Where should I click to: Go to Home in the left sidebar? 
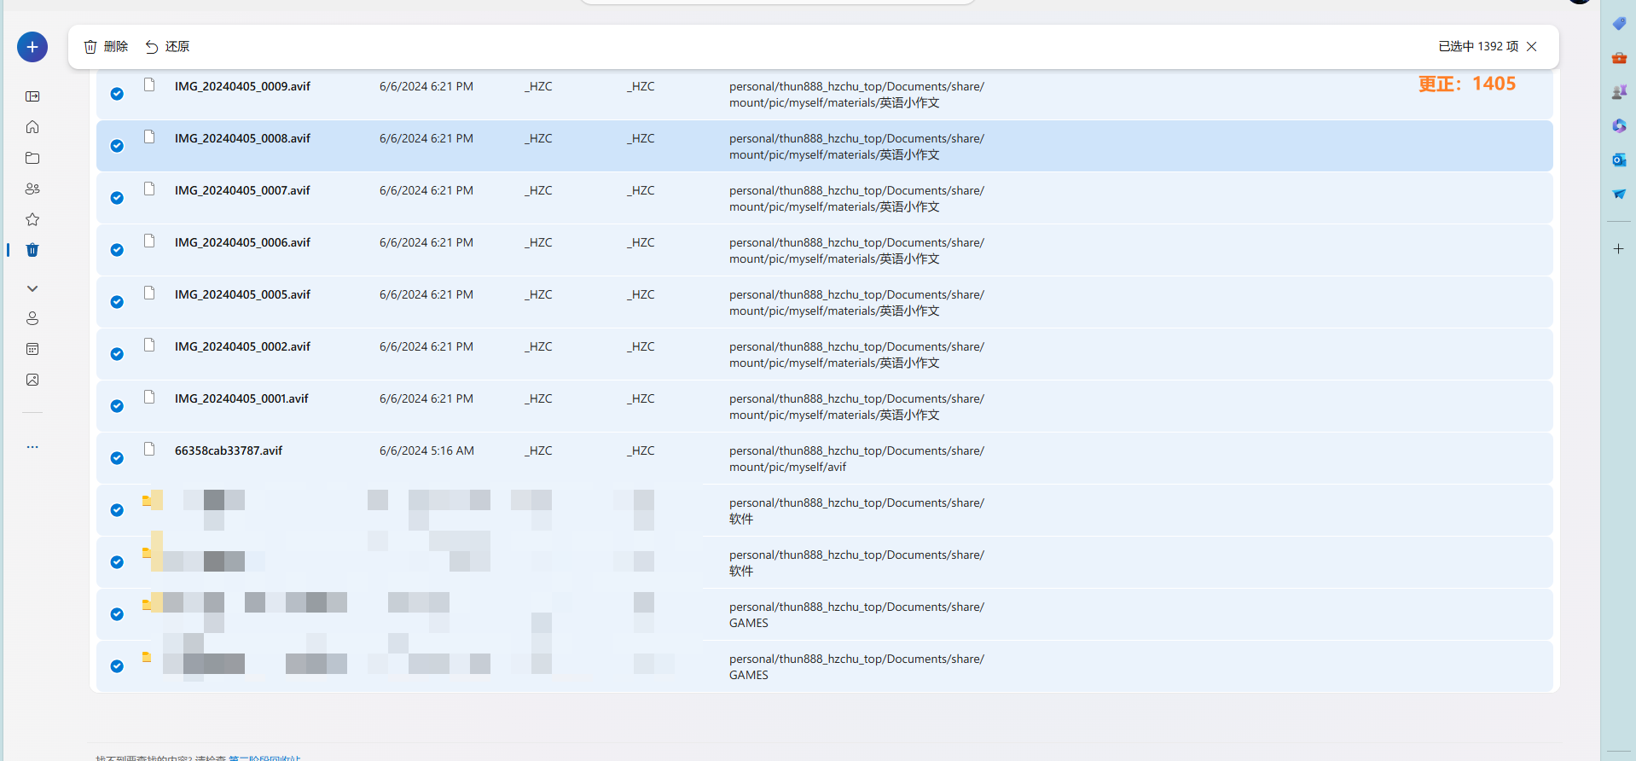pyautogui.click(x=32, y=127)
